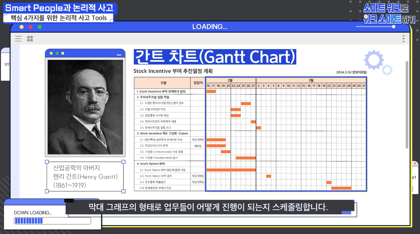Screen dimensions: 420x234
Task: Open the vertical three-dot menu
Action: click(403, 39)
